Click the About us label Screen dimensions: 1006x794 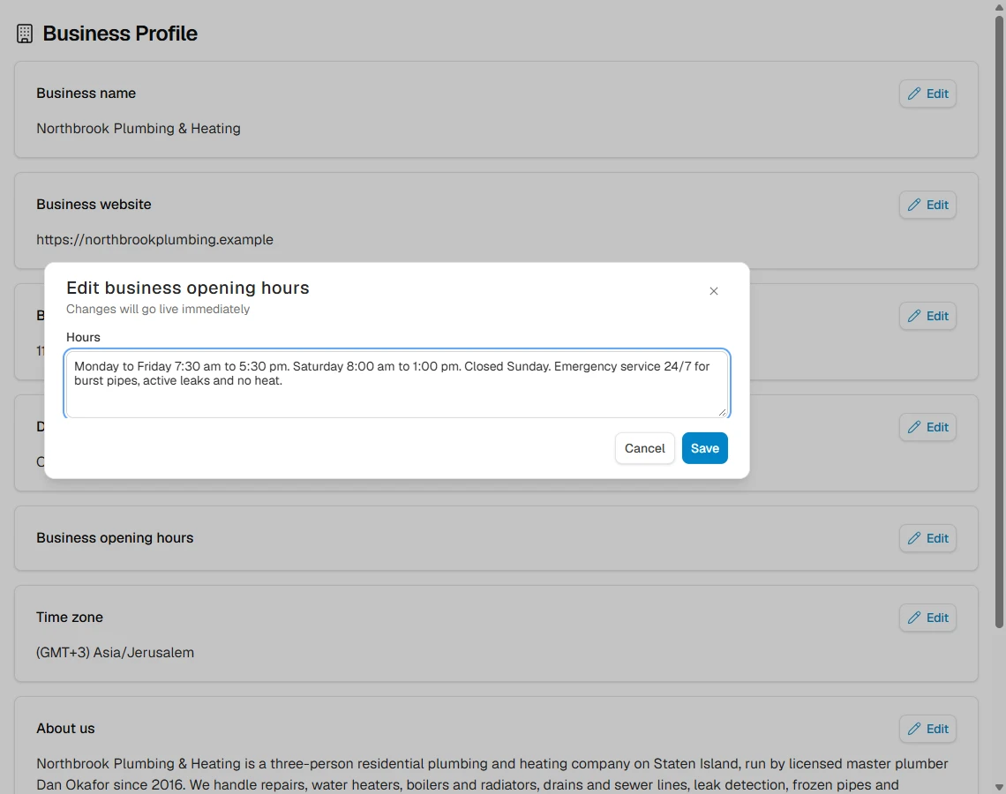click(65, 729)
